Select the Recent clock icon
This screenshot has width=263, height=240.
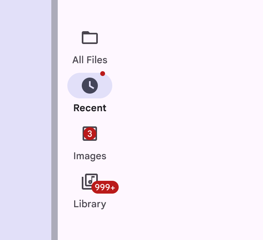90,86
